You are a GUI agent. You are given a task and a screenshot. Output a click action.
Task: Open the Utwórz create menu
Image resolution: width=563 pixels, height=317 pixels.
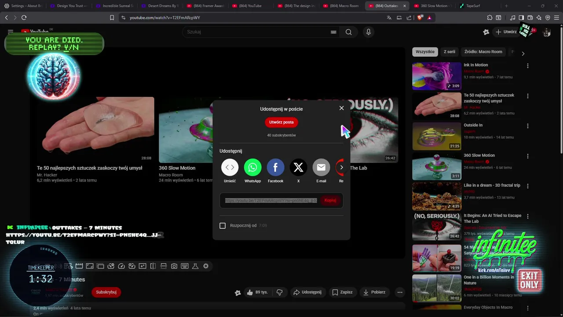click(x=506, y=32)
